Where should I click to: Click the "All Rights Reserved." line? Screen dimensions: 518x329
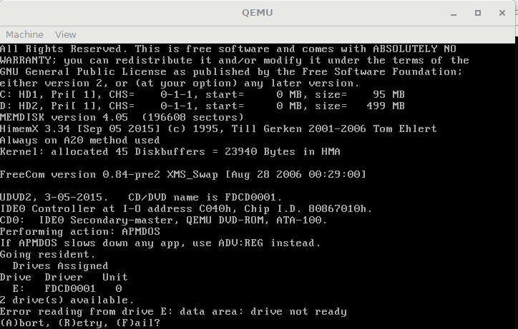[228, 49]
